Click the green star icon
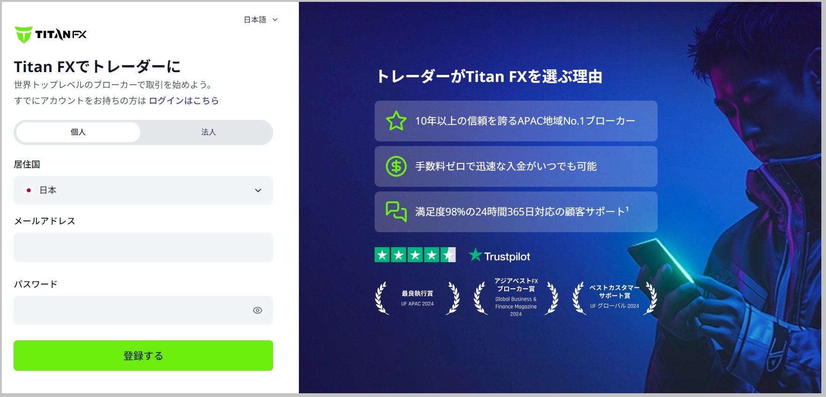This screenshot has height=397, width=826. pyautogui.click(x=396, y=121)
